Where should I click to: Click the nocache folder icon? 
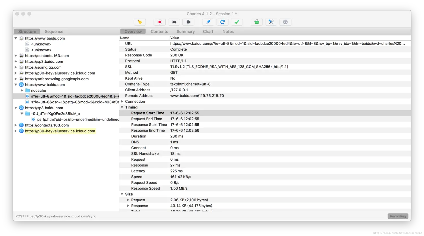pos(27,90)
